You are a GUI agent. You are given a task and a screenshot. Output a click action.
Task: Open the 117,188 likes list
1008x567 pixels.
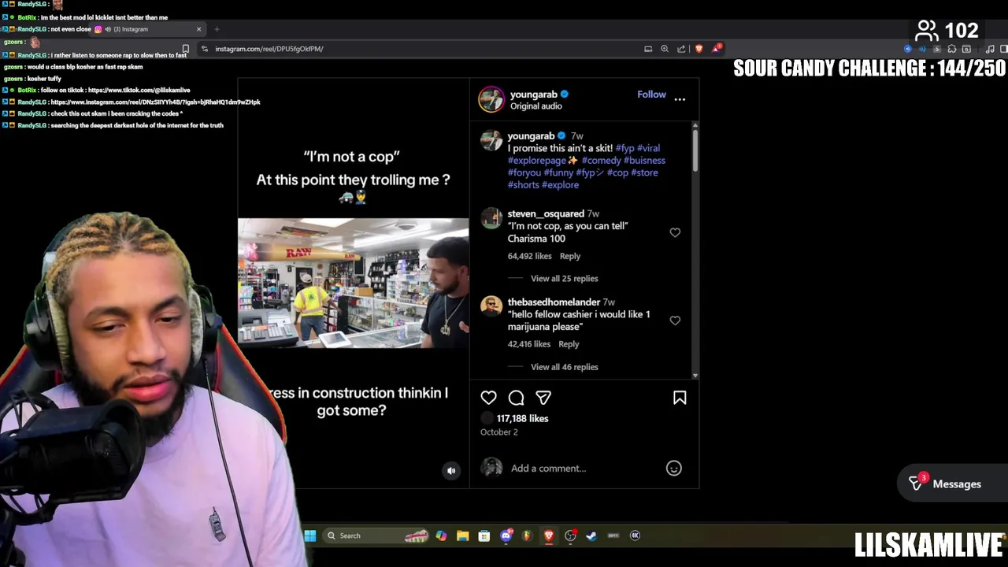pos(522,418)
